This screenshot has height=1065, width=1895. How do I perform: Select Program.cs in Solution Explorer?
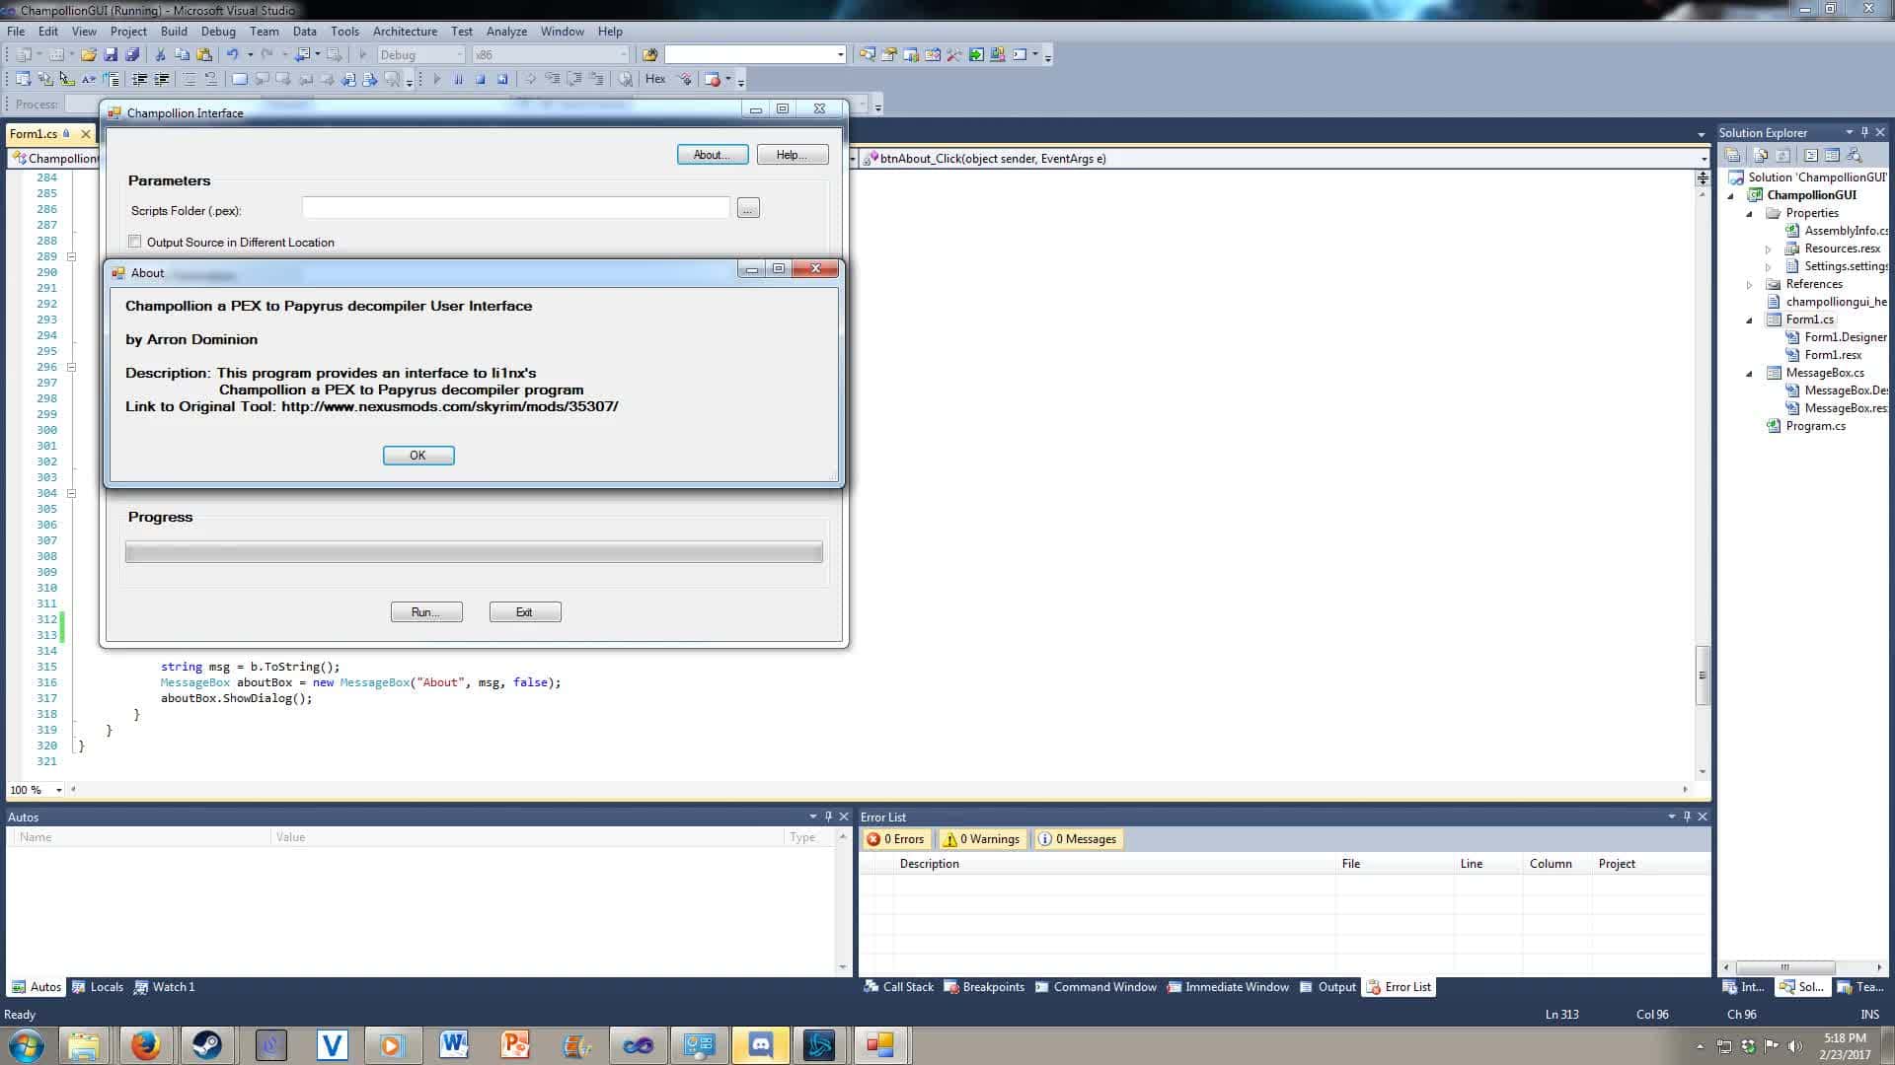(x=1815, y=426)
